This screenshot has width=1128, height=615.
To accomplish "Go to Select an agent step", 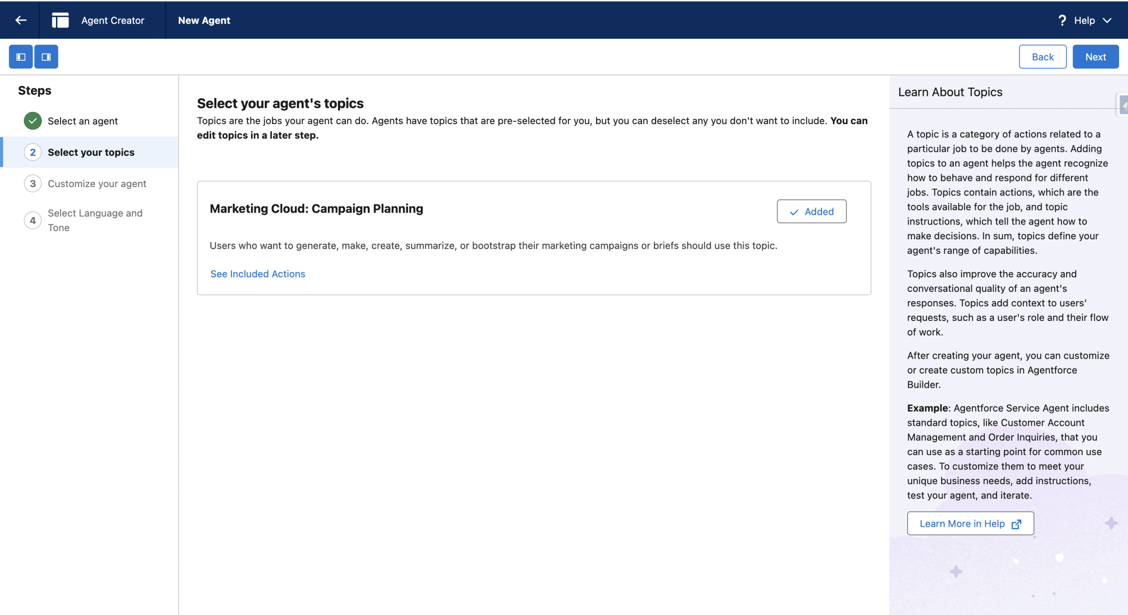I will 83,121.
